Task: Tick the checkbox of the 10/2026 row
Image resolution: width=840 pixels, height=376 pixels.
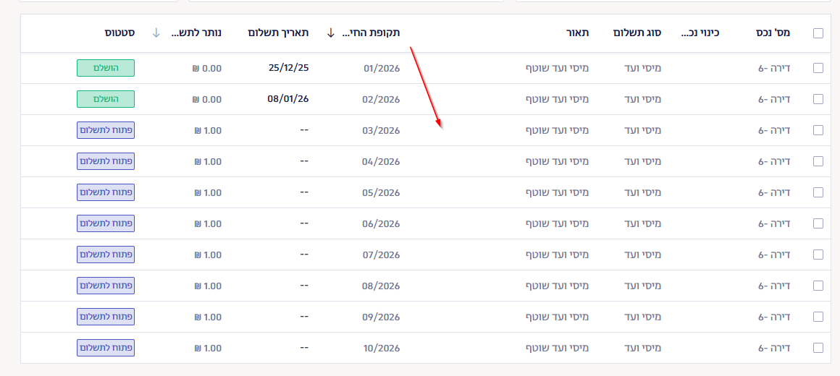Action: coord(818,348)
